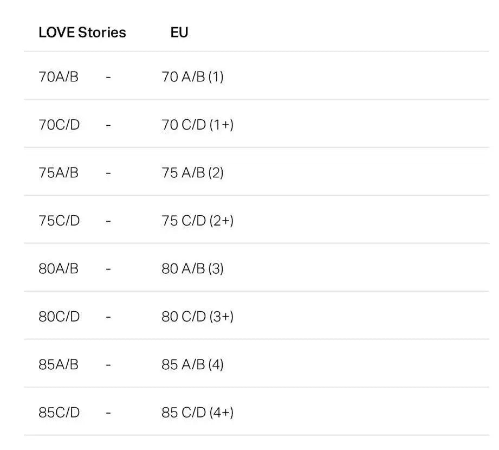499x450 pixels.
Task: Select the 80C/D LOVE Stories size cell
Action: [59, 317]
